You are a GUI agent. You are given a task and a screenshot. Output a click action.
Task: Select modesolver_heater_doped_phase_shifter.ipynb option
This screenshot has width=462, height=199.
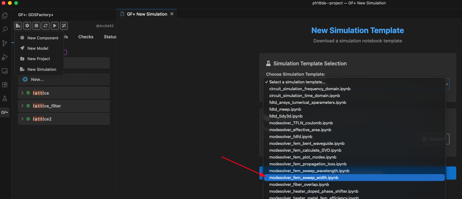354,191
